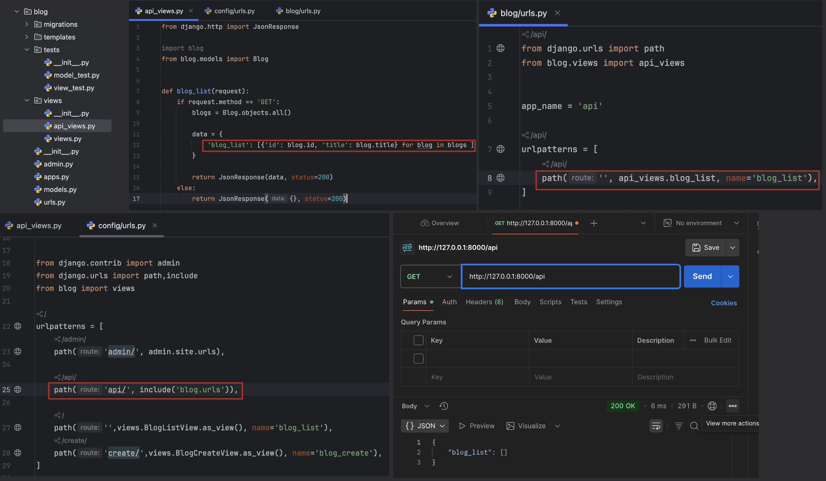This screenshot has height=481, width=826.
Task: Click the No environment icon
Action: [667, 223]
